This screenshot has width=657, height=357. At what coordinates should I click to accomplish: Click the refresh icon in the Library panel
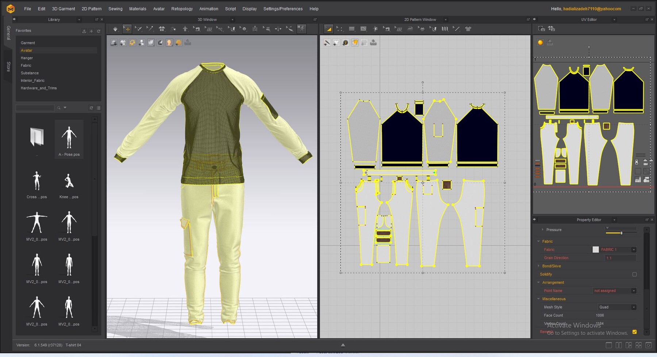click(98, 31)
